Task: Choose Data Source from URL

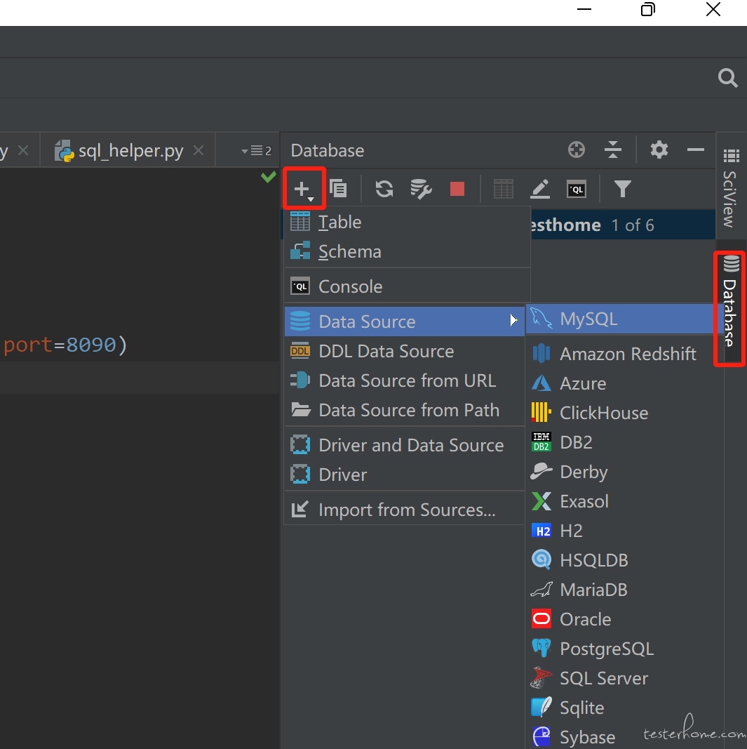Action: pos(404,380)
